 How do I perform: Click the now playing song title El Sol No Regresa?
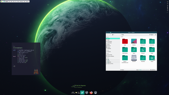80,85
